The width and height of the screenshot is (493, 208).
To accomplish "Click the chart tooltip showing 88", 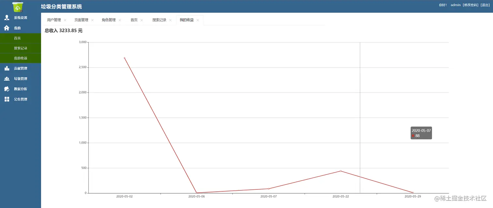I will pyautogui.click(x=421, y=133).
